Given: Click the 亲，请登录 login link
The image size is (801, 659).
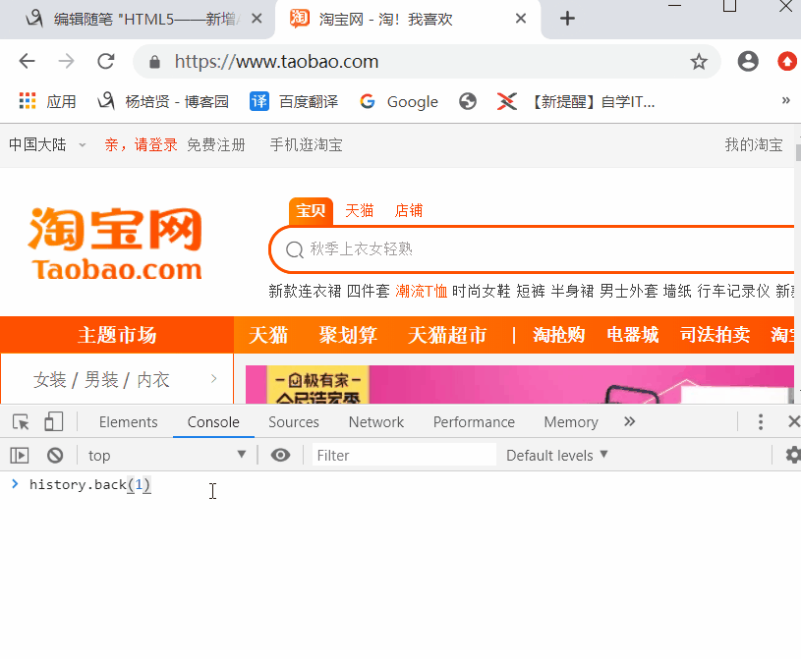Looking at the screenshot, I should (141, 145).
